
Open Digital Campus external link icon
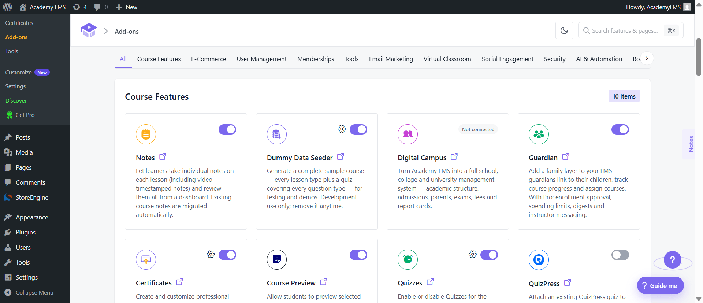tap(454, 157)
